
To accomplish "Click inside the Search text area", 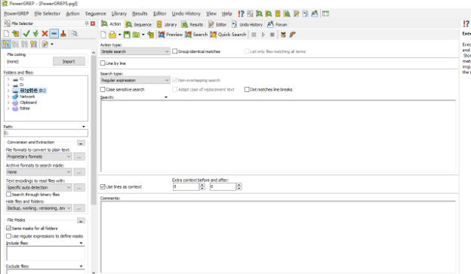I will tap(279, 136).
